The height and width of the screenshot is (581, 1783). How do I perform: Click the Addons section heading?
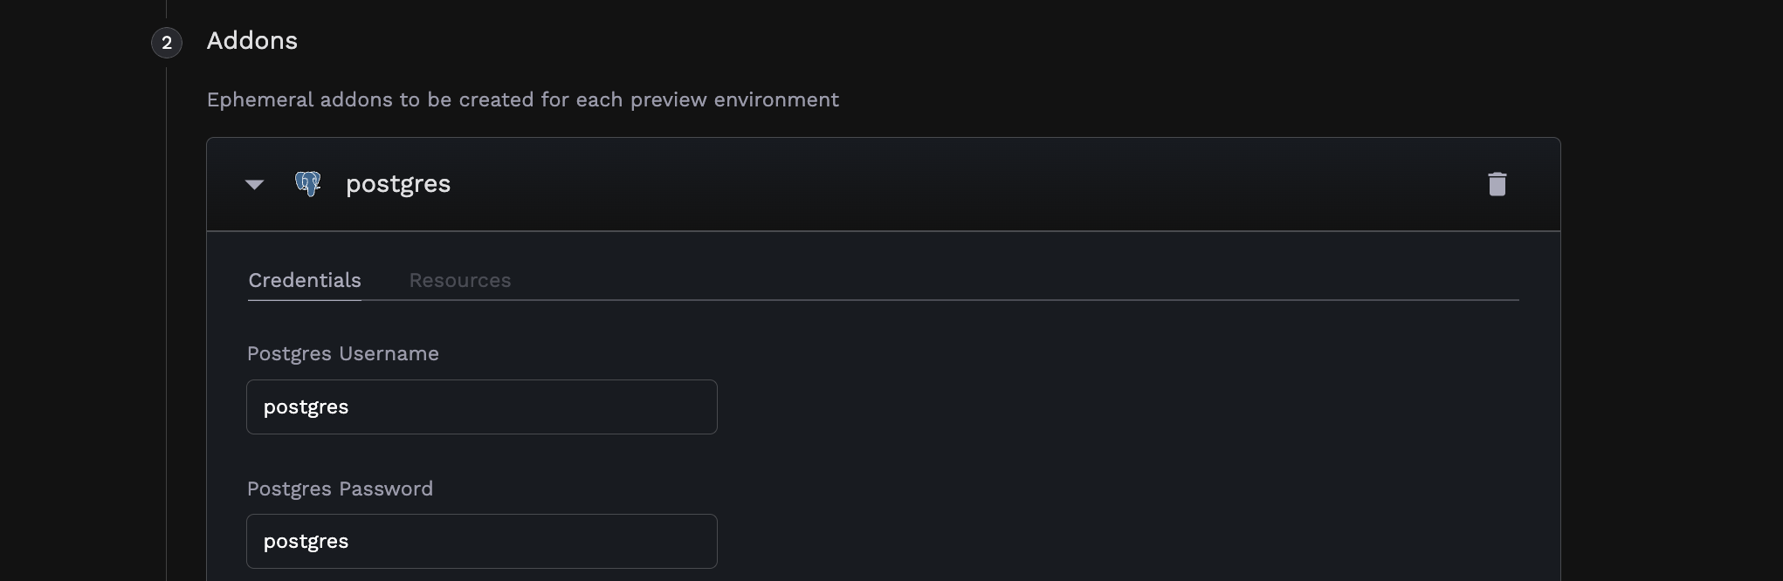coord(251,40)
